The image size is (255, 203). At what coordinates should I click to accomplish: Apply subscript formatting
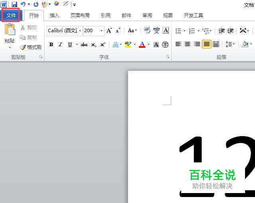click(94, 45)
